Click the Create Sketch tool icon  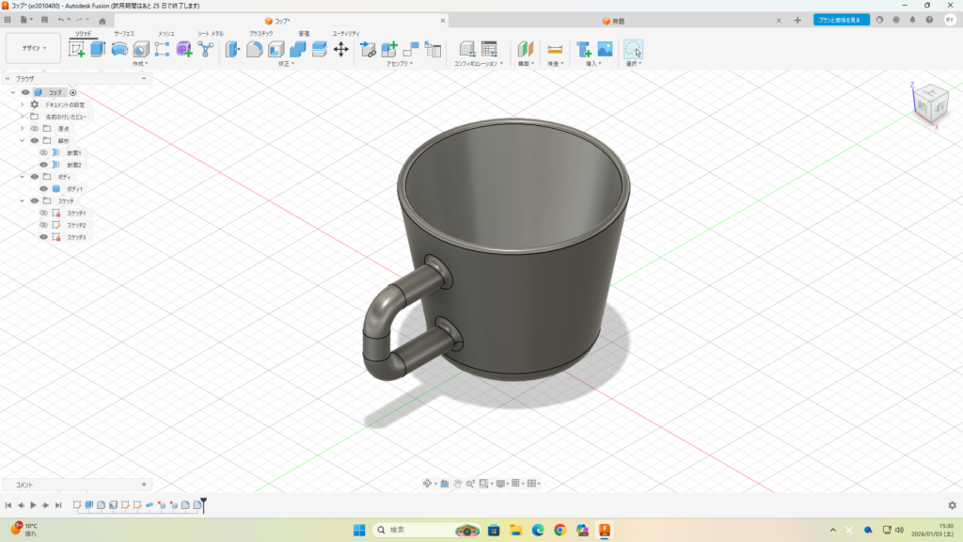pos(77,49)
